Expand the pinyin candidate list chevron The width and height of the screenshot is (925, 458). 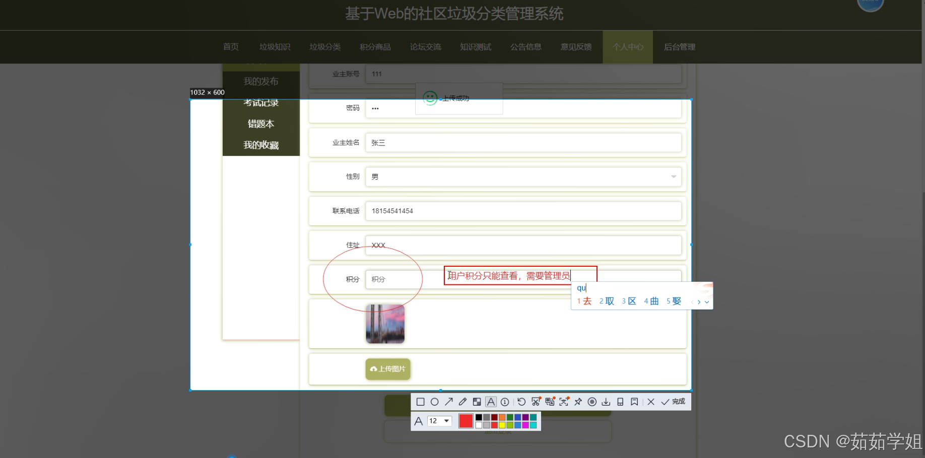[706, 301]
